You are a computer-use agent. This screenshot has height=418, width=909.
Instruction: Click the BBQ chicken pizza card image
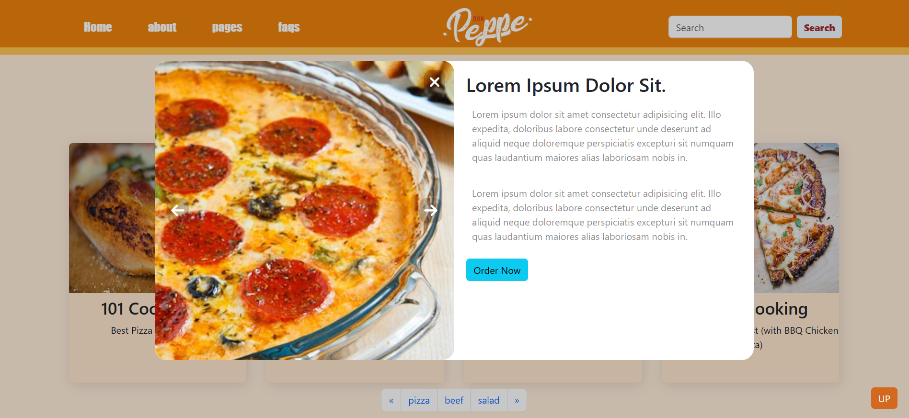[x=796, y=218]
